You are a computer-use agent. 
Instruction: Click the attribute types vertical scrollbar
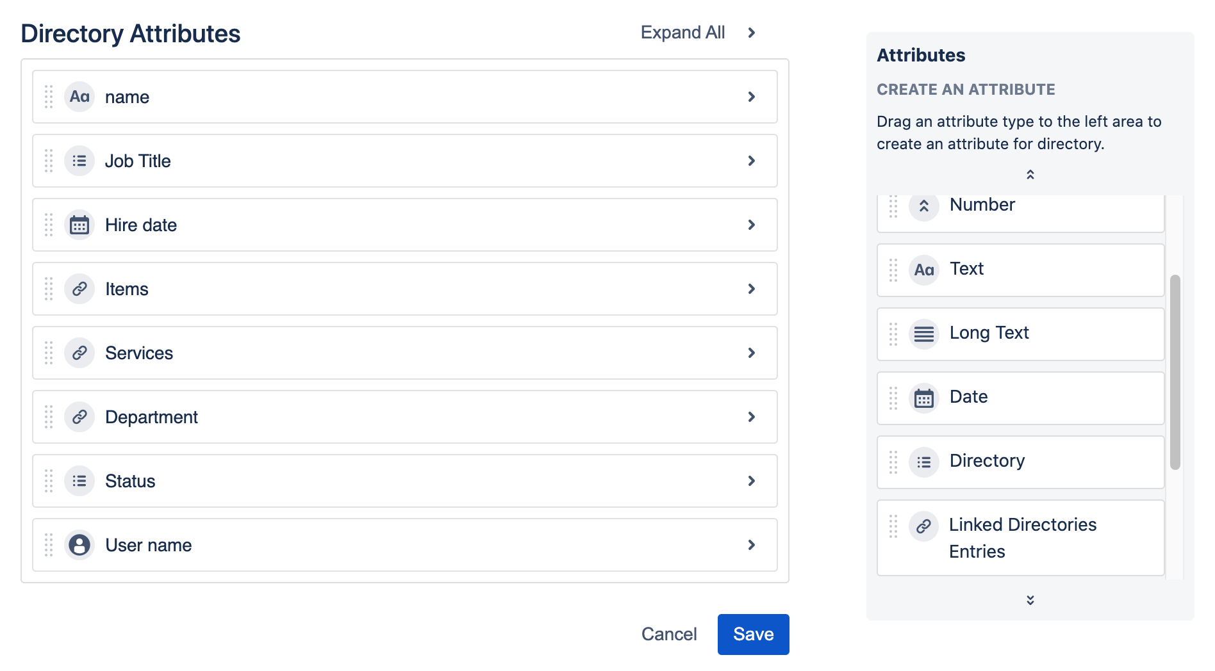click(x=1175, y=371)
